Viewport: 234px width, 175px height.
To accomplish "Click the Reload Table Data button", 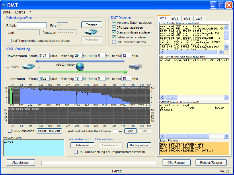I will [x=49, y=131].
